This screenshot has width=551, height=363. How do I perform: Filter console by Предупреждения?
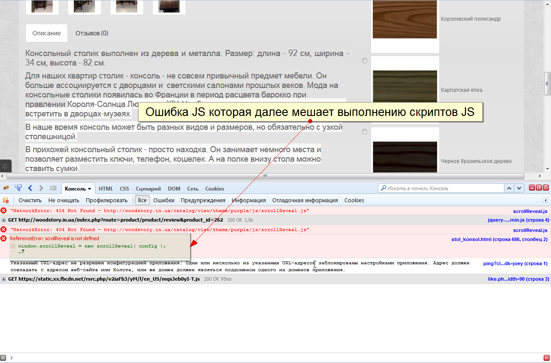(203, 200)
